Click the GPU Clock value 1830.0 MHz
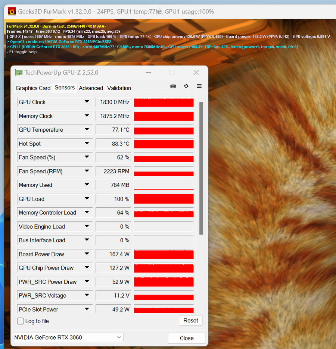336x349 pixels. coord(113,102)
